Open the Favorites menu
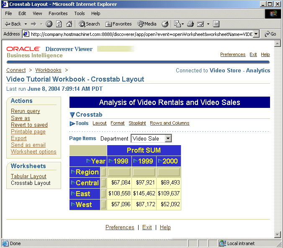Viewport: 283px width, 248px height. coord(58,13)
